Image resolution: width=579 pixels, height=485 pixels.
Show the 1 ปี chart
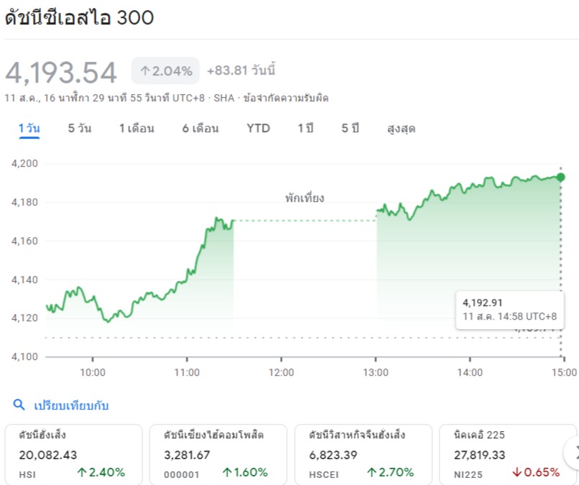coord(306,129)
